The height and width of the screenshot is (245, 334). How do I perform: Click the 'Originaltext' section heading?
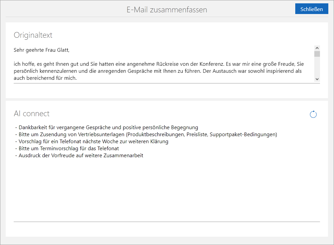pos(33,35)
